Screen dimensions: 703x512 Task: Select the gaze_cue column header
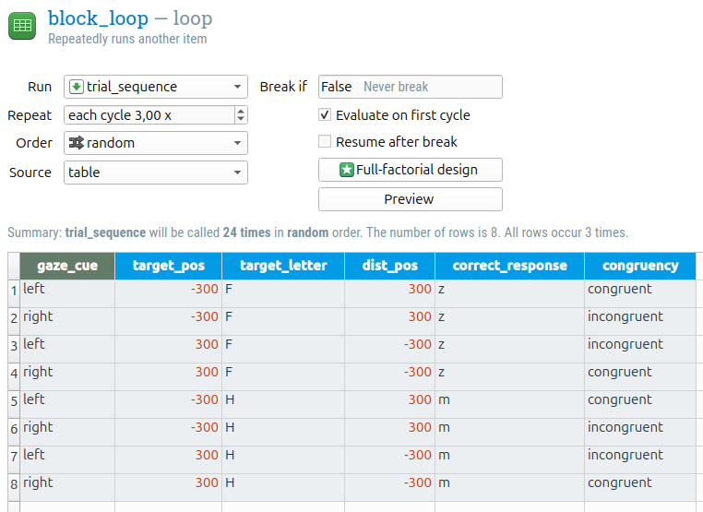67,266
